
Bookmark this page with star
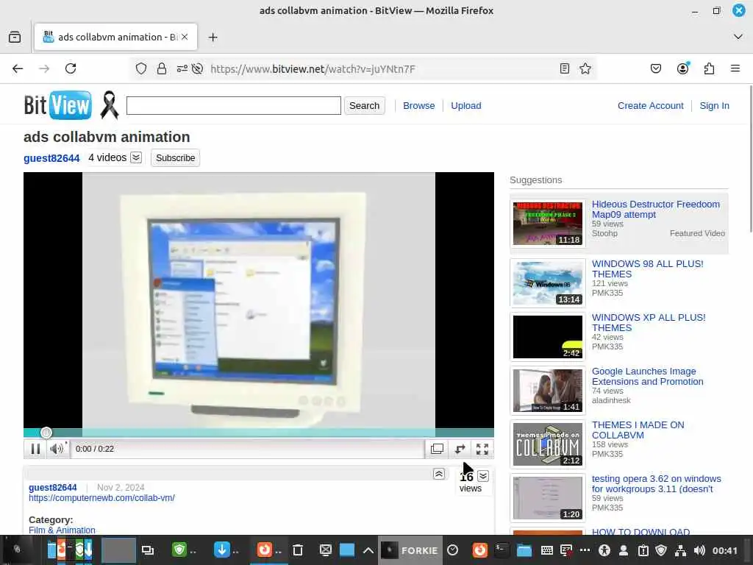tap(585, 68)
